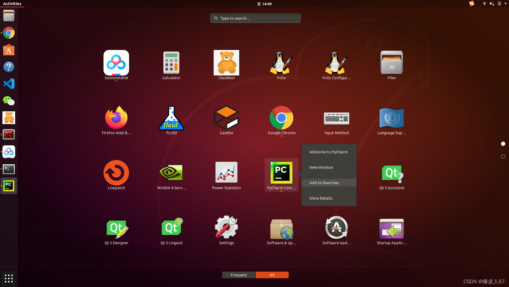Launch Gazebo simulator
Viewport: 509px width, 287px height.
point(226,120)
